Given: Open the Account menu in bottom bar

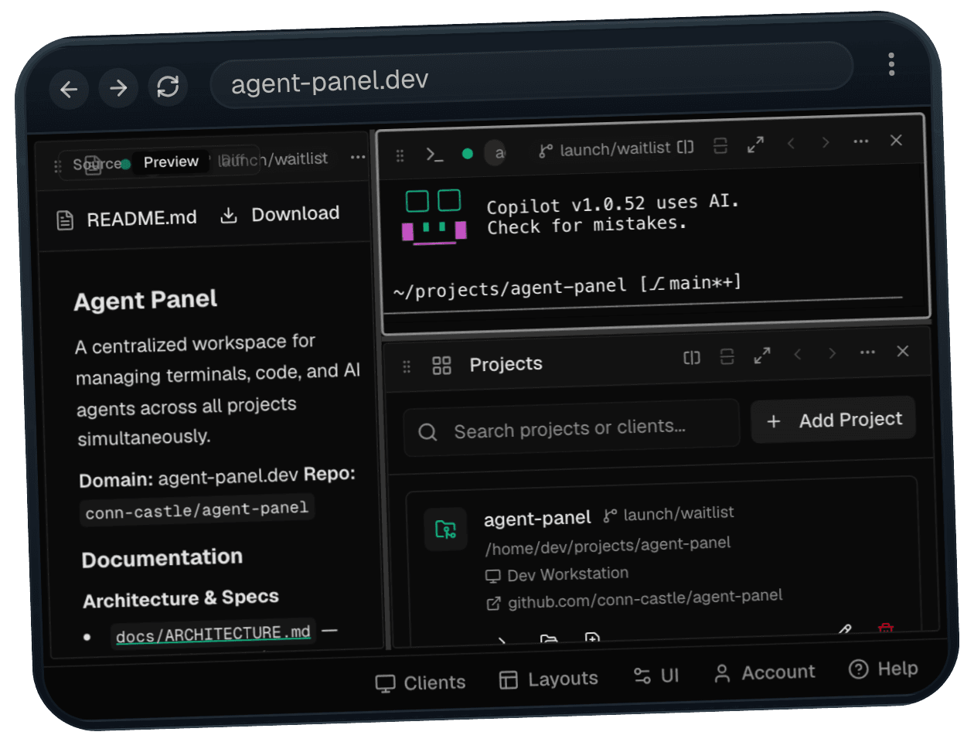Looking at the screenshot, I should [765, 672].
